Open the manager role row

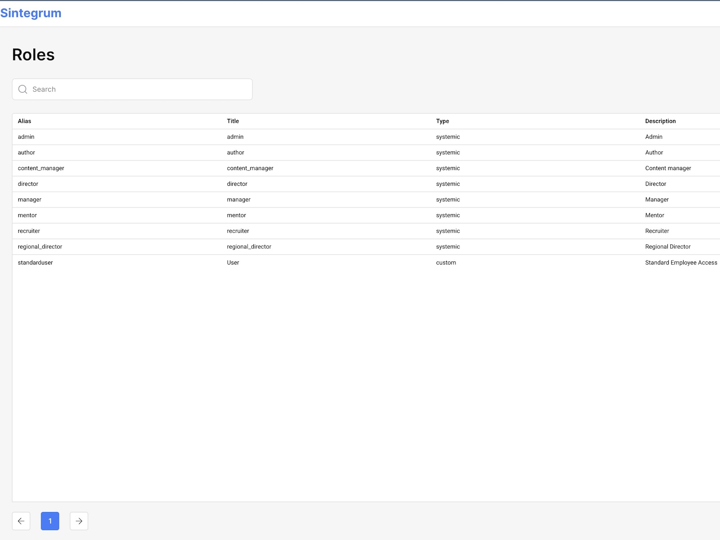(180, 199)
